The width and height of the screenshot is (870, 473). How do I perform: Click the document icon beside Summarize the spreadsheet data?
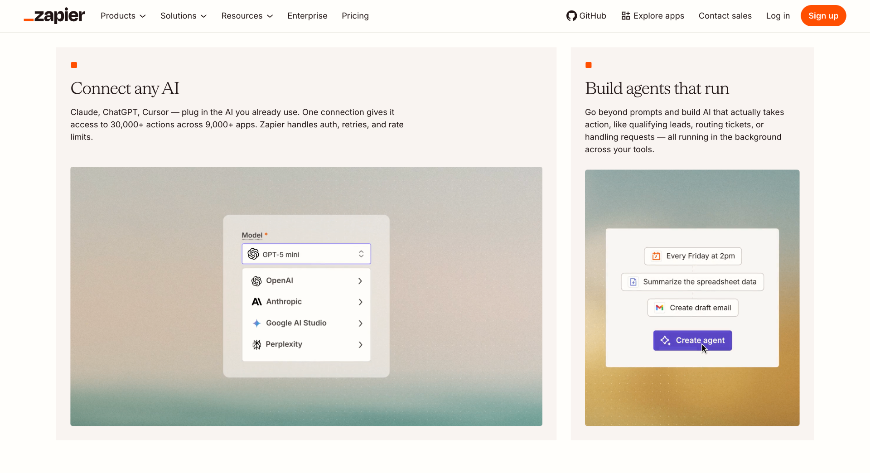point(633,282)
